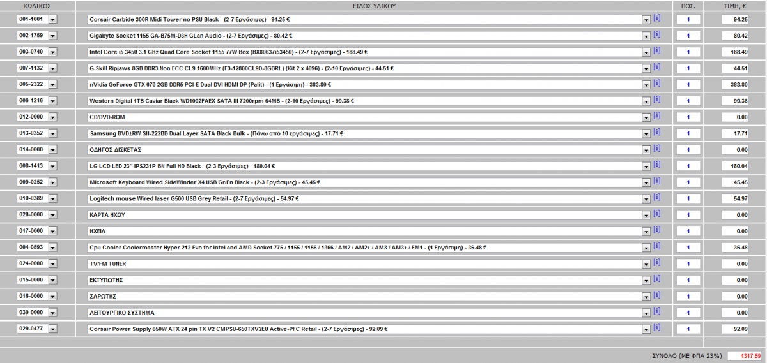The width and height of the screenshot is (767, 363).
Task: Click the ΕΙΔΟΣ ΥΛΙΚΟΥ column header
Action: click(x=375, y=6)
